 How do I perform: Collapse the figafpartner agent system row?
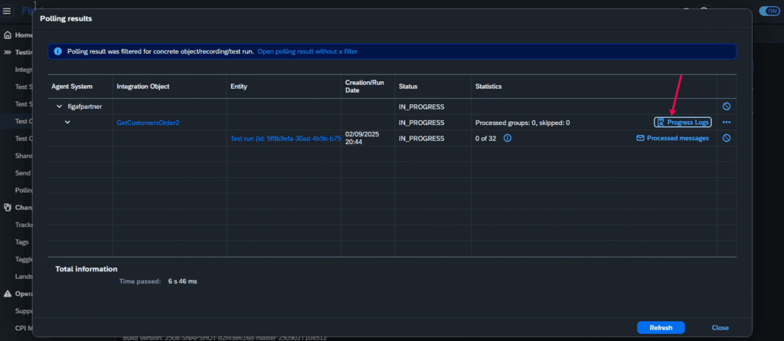[x=60, y=107]
